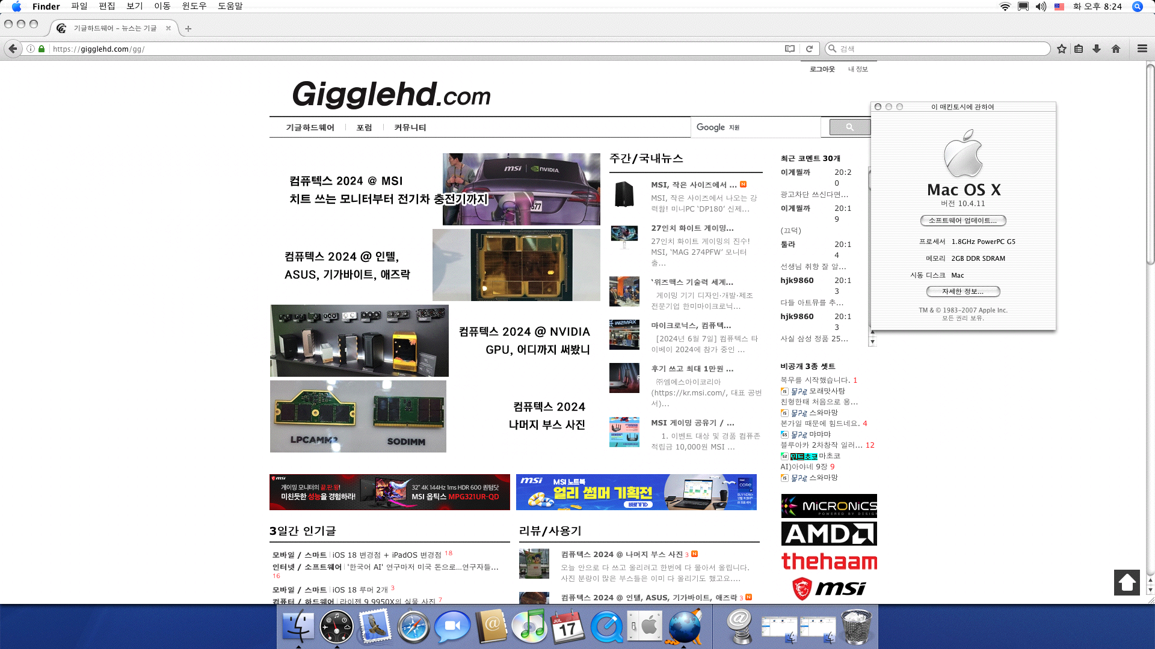Open Finder from the Dock
Screen dimensions: 1155x649
[x=298, y=626]
